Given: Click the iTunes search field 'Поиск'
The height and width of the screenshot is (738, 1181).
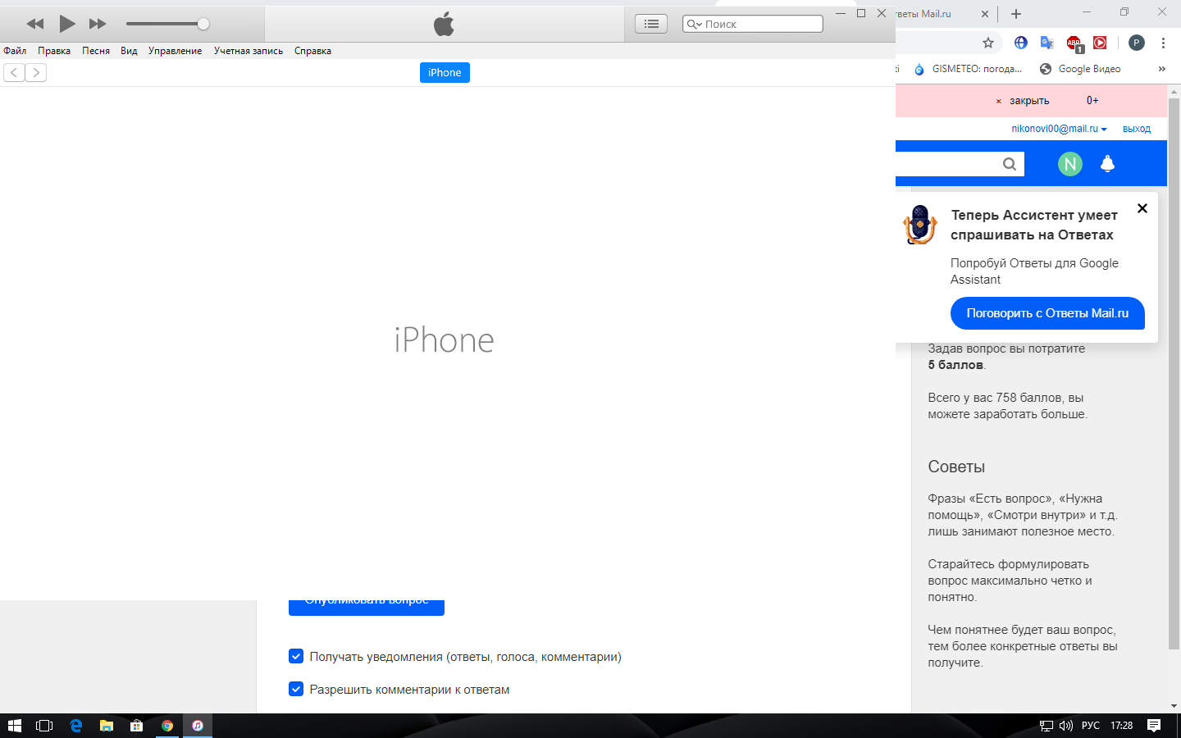Looking at the screenshot, I should 753,24.
